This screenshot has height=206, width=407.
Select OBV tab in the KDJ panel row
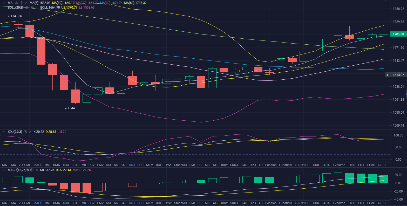tap(92, 165)
